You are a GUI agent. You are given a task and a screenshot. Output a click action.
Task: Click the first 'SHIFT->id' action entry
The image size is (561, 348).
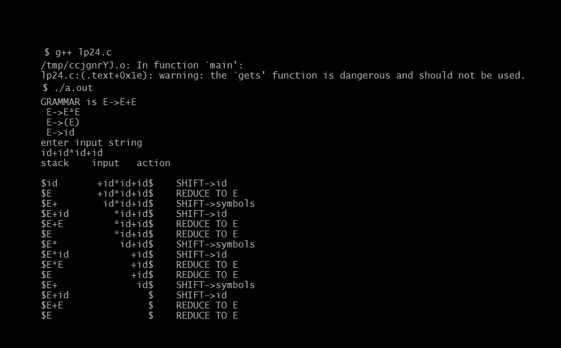click(x=201, y=183)
